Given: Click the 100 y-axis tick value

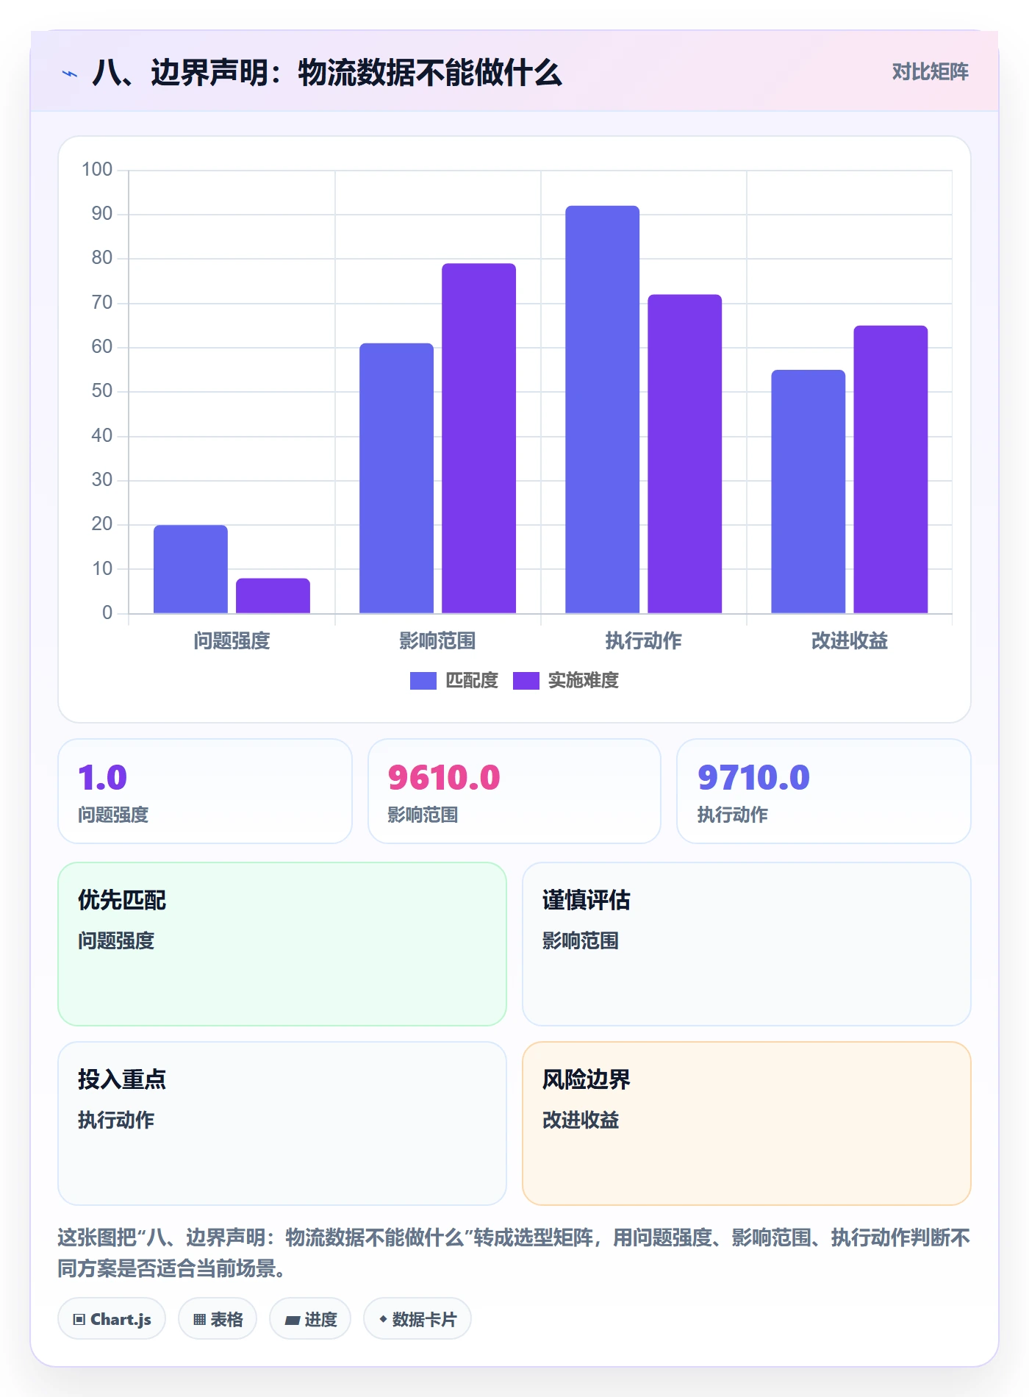Looking at the screenshot, I should click(x=97, y=170).
